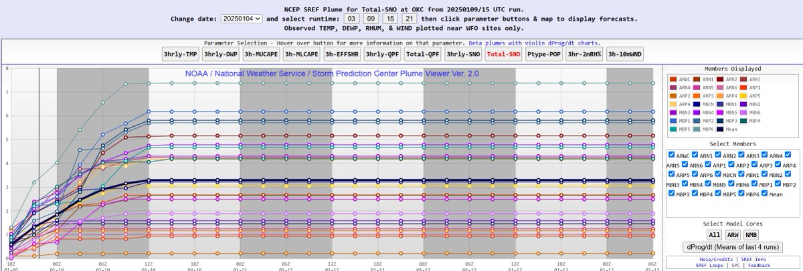Click the ARN3 legend label
803x271 pixels.
click(x=754, y=79)
